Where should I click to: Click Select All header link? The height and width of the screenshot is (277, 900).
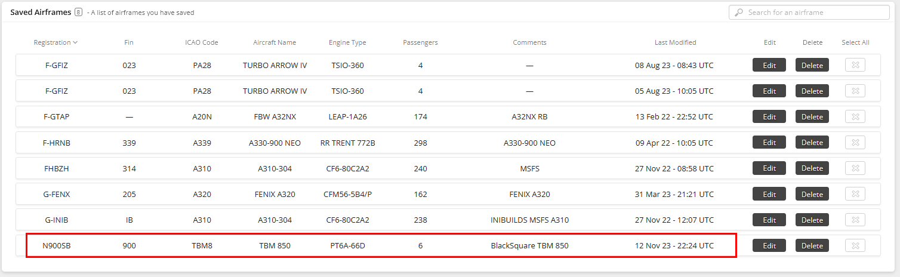point(855,42)
